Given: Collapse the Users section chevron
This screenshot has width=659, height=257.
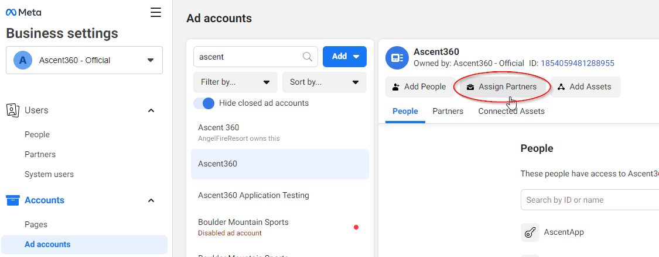Looking at the screenshot, I should pyautogui.click(x=151, y=110).
